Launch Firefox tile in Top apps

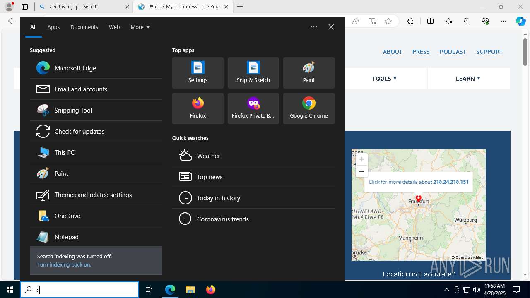(x=198, y=108)
